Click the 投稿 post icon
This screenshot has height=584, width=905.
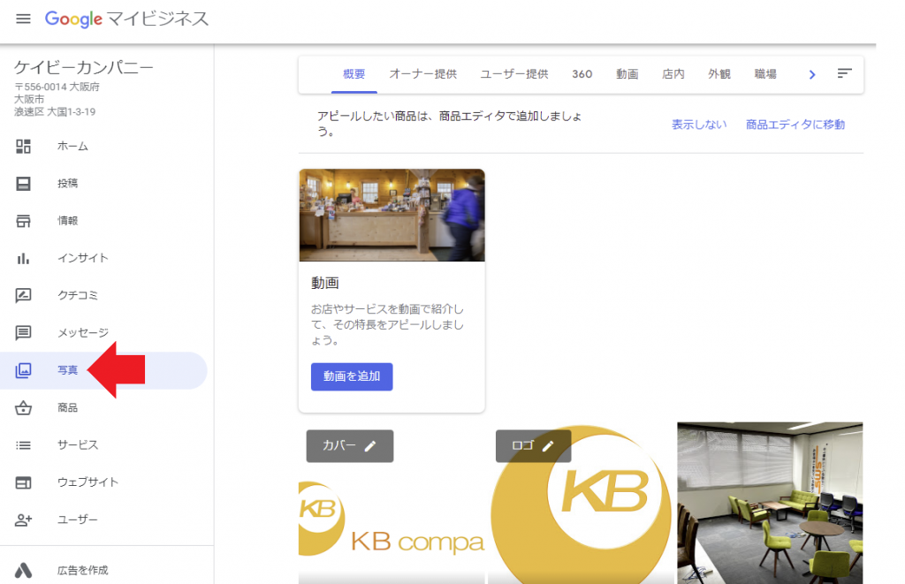pyautogui.click(x=23, y=184)
